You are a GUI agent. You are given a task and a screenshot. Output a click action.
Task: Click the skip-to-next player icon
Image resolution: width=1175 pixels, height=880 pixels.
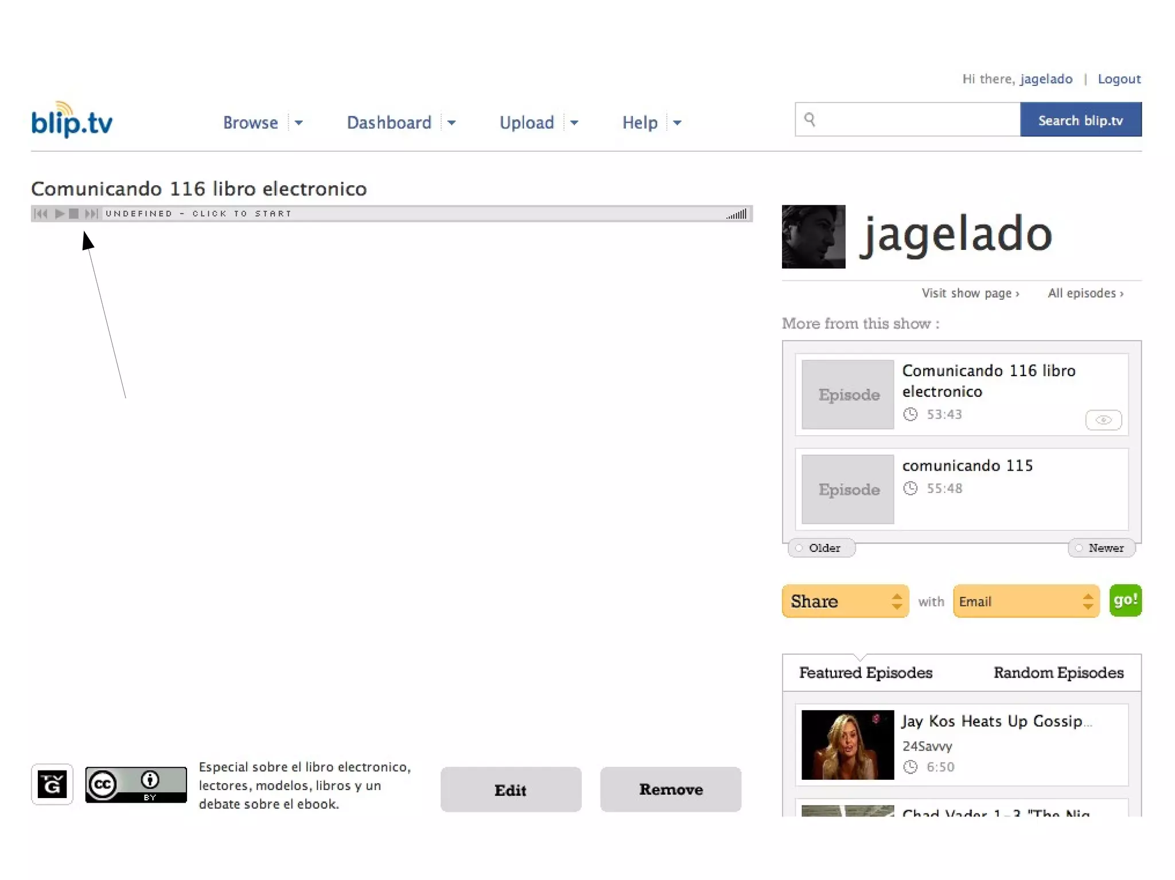91,214
